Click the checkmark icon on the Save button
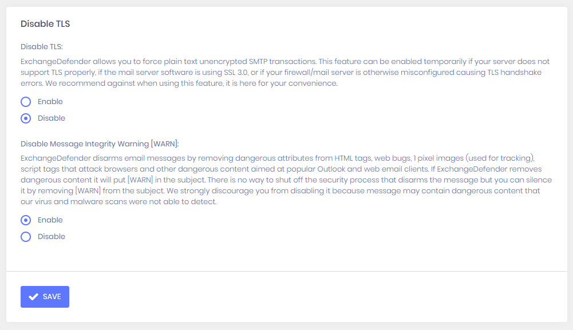 coord(33,297)
